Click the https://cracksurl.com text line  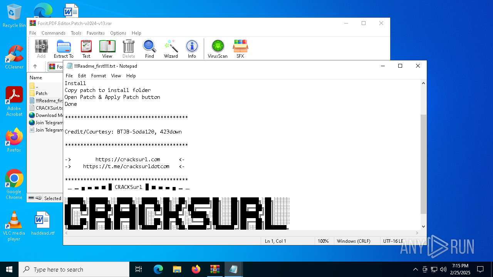tap(128, 159)
